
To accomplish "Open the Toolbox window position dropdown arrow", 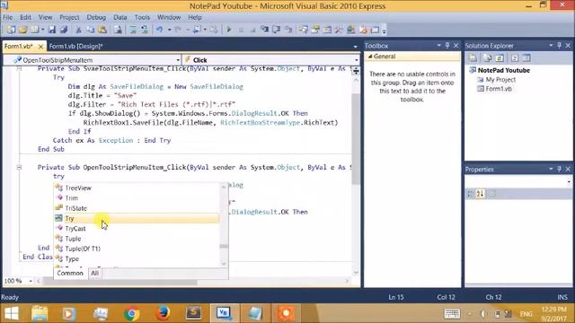I will (x=438, y=46).
